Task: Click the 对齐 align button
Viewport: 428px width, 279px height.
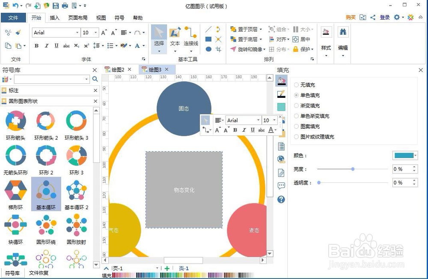Action: click(279, 39)
